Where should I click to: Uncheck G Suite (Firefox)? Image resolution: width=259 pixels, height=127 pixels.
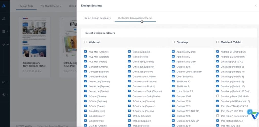[x=85, y=106]
